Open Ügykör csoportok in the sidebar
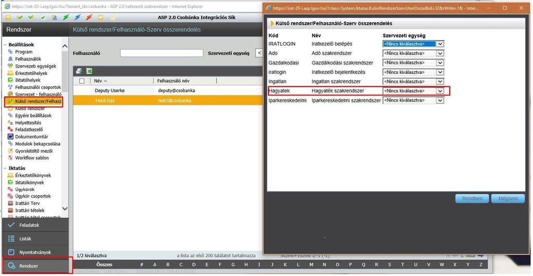This screenshot has width=533, height=276. point(33,196)
